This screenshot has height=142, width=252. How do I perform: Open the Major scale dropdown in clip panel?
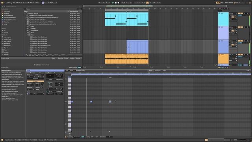[x=39, y=94]
